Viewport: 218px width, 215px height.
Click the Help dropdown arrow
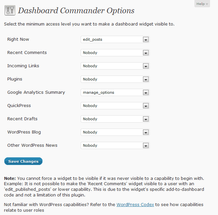point(207,4)
